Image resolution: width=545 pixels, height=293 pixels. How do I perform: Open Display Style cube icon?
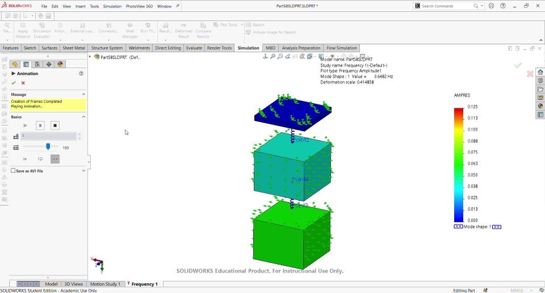tap(321, 56)
